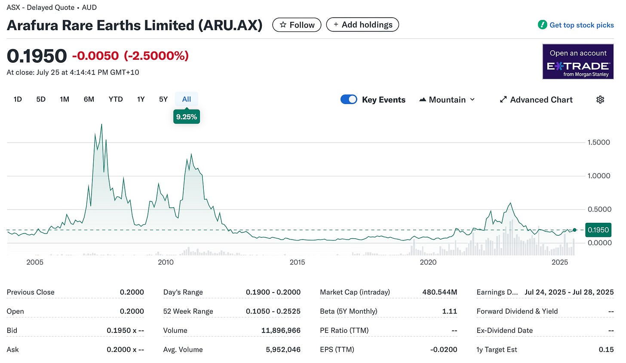Click the Volume value 11,896,966
This screenshot has height=363, width=626.
tap(281, 330)
